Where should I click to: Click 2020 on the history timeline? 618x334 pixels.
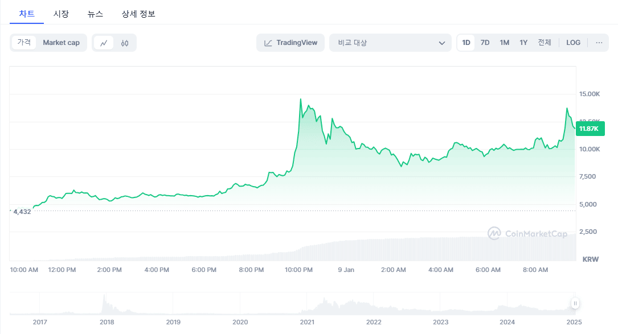(x=240, y=322)
